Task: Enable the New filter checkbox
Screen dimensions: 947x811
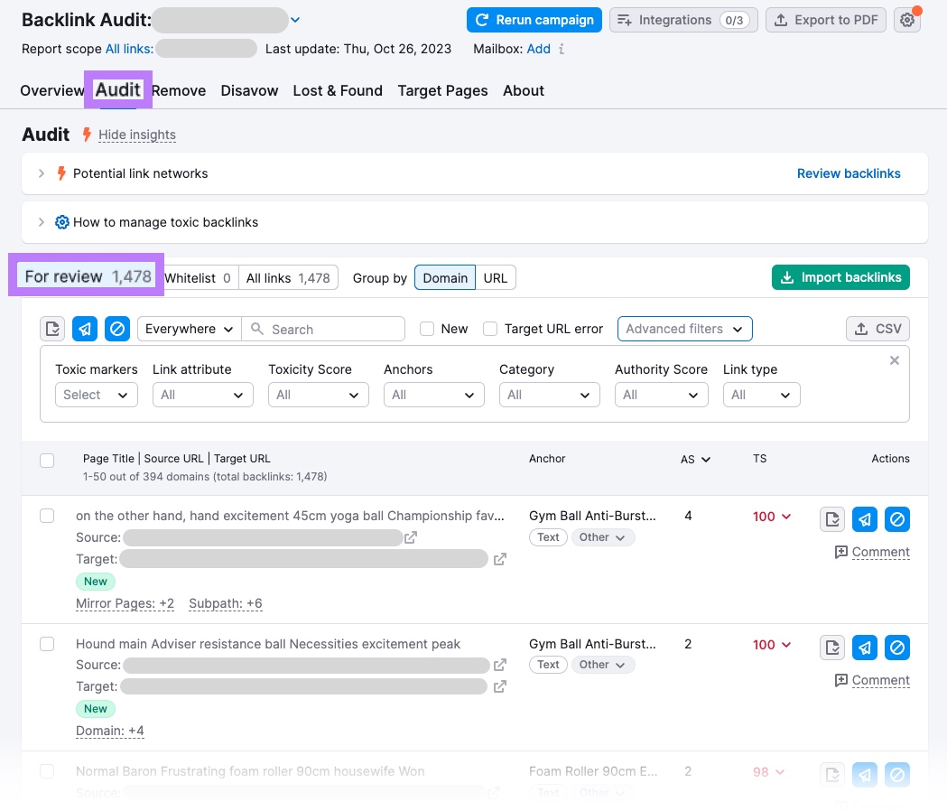Action: coord(426,329)
